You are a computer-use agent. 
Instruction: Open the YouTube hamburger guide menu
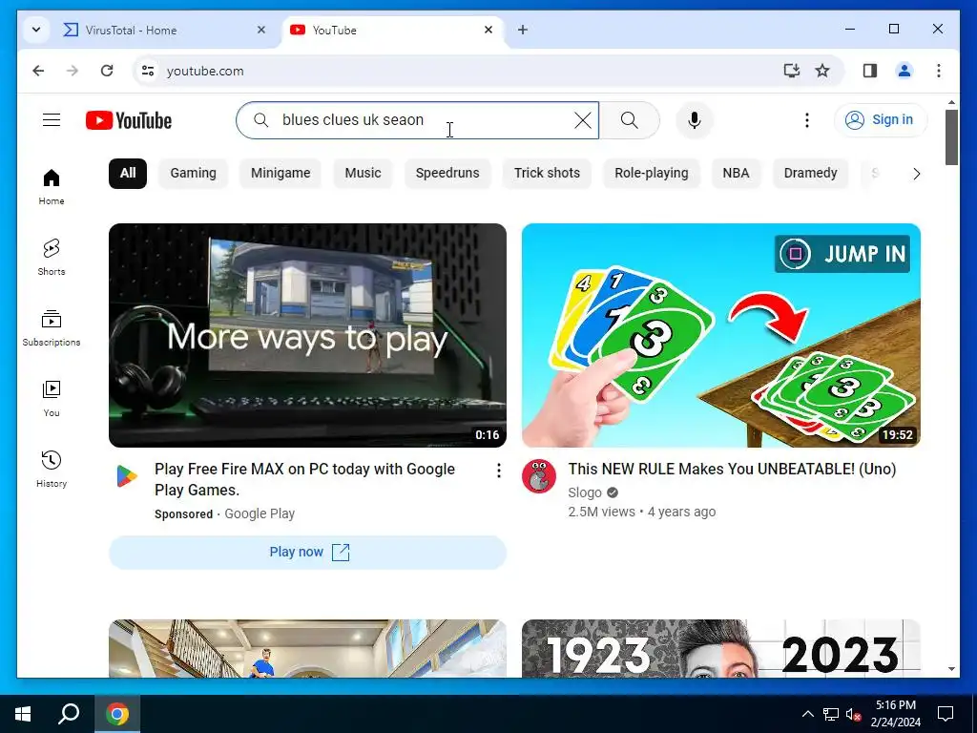coord(52,119)
